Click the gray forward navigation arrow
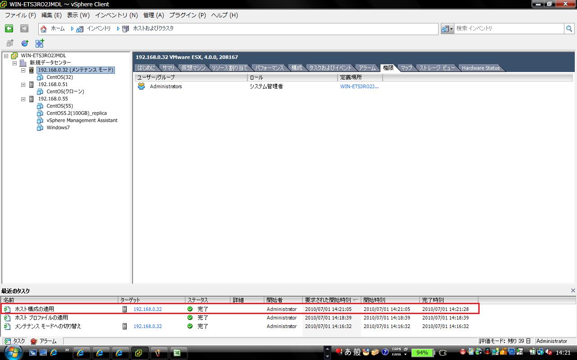 point(24,28)
